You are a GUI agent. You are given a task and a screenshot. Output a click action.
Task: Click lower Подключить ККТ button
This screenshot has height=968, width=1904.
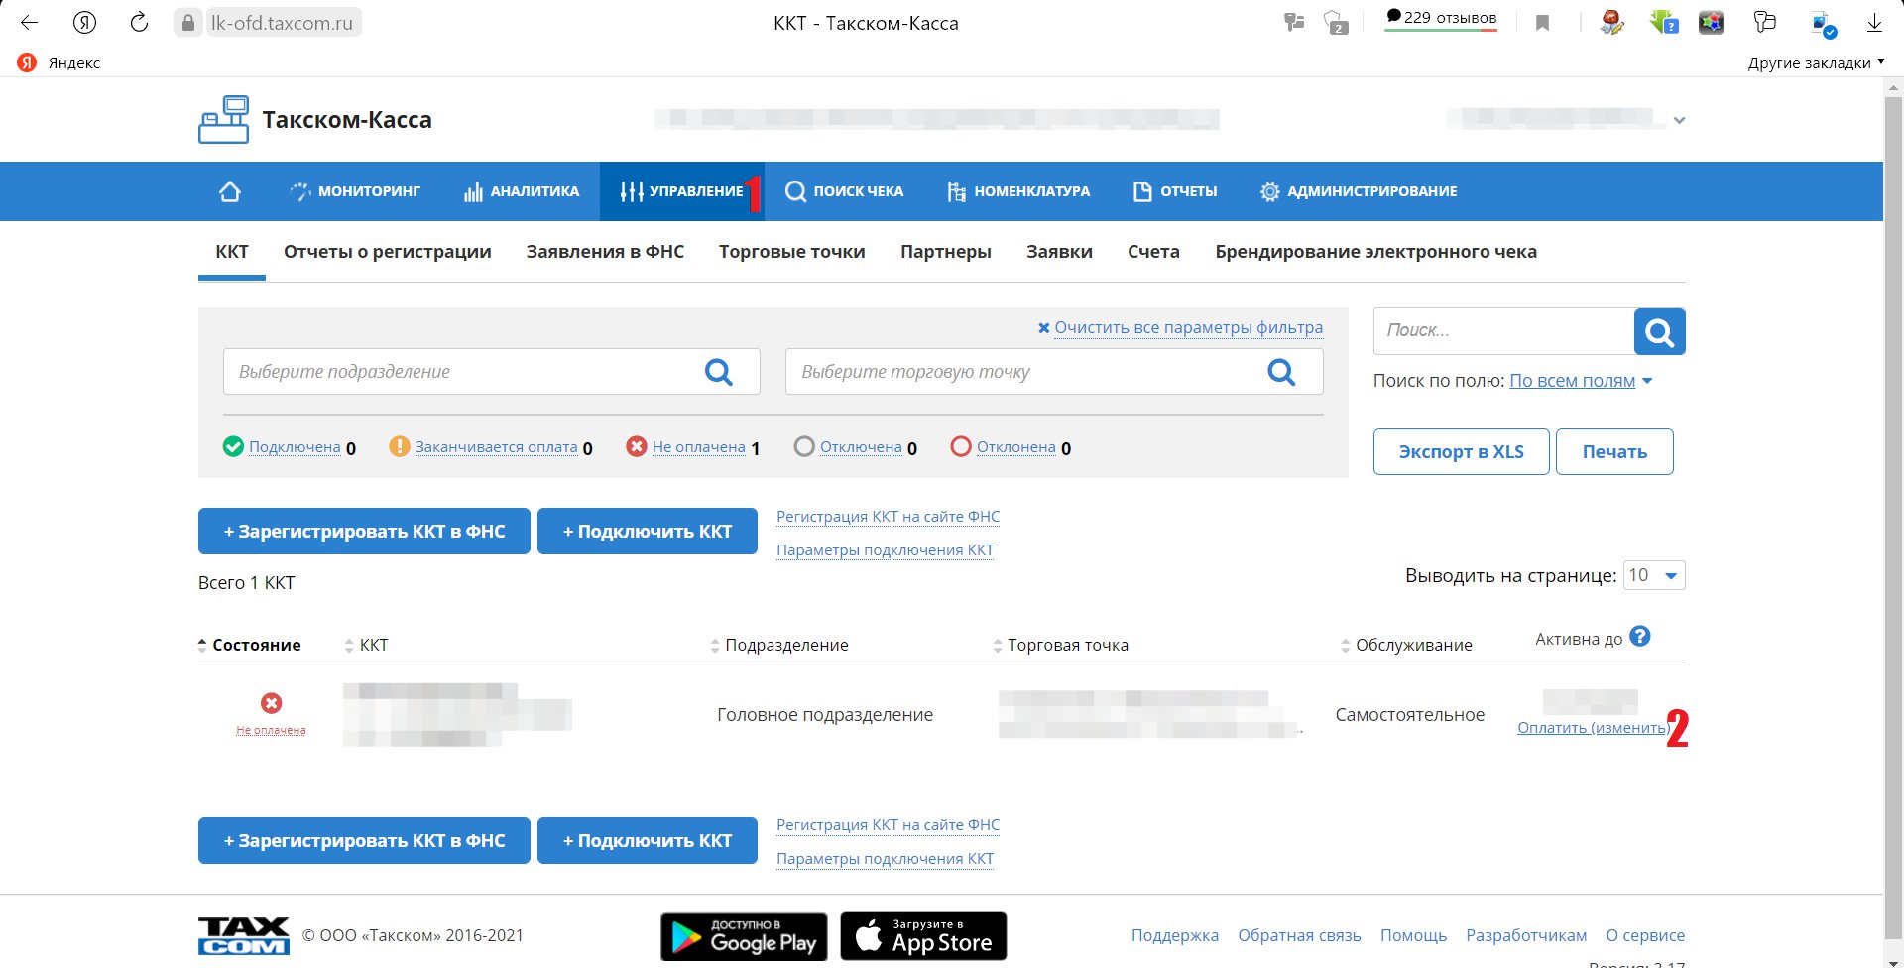(x=648, y=841)
